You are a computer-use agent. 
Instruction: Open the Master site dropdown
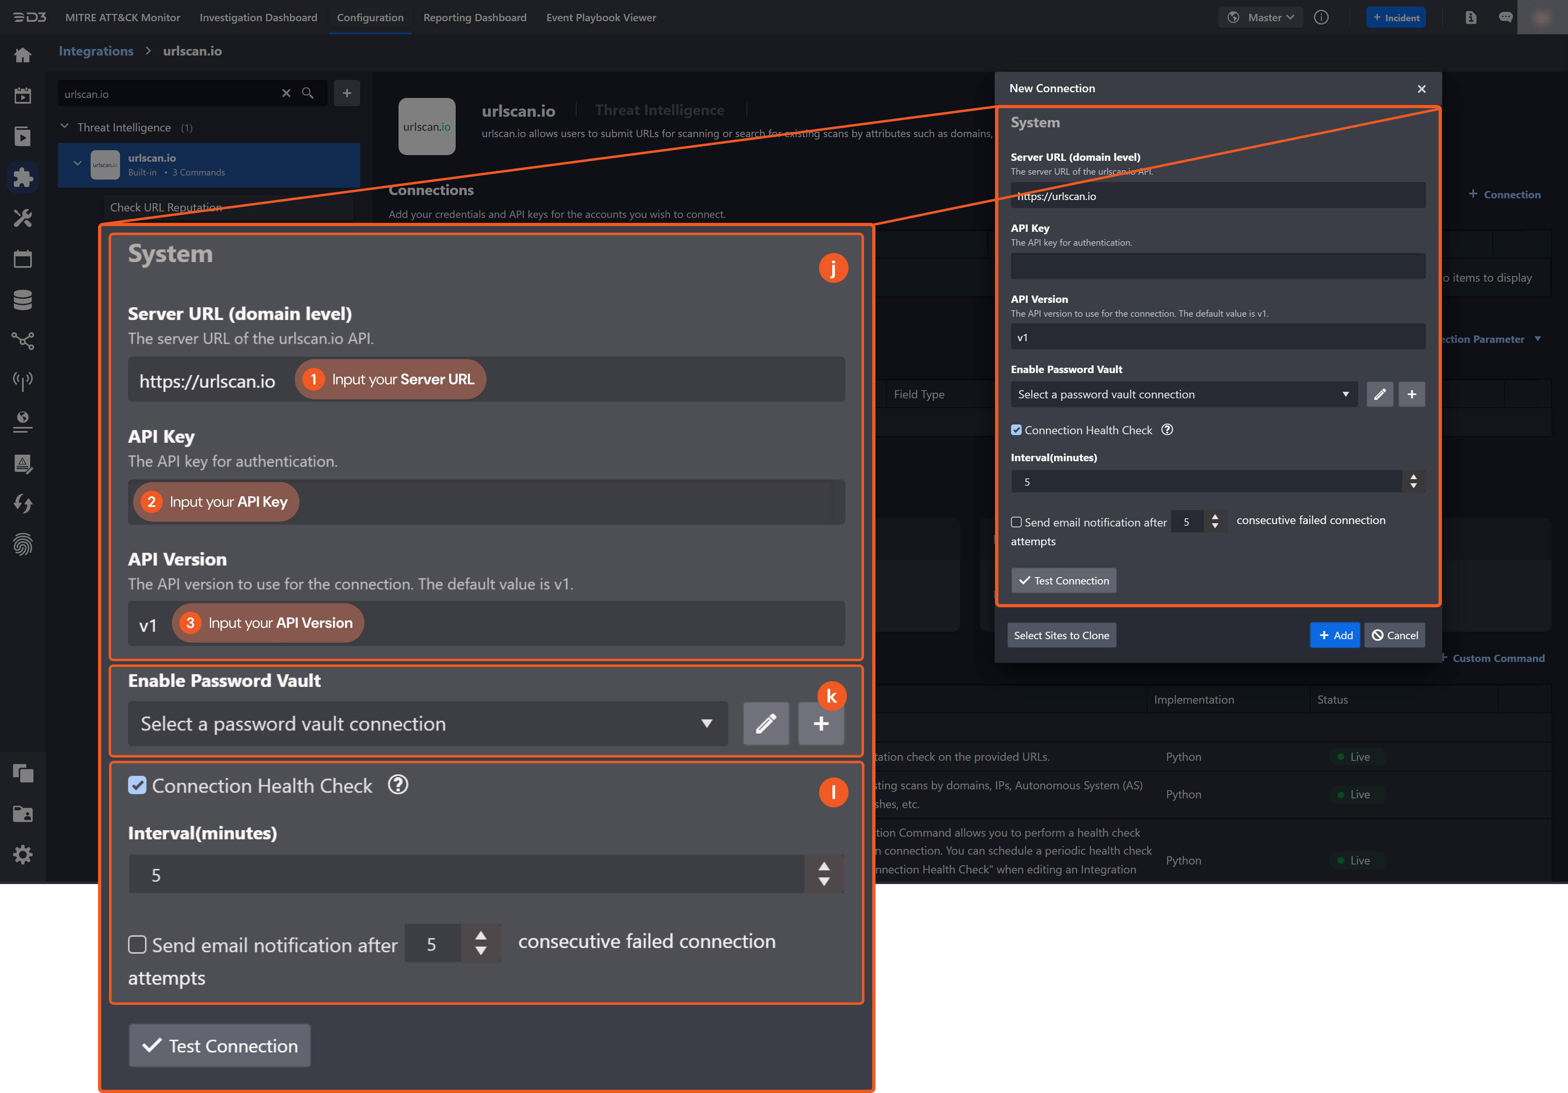pyautogui.click(x=1261, y=18)
